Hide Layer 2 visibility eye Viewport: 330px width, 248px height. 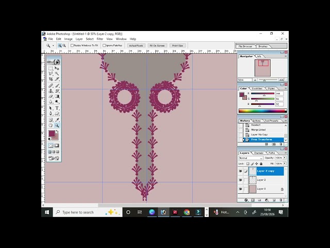click(x=241, y=180)
